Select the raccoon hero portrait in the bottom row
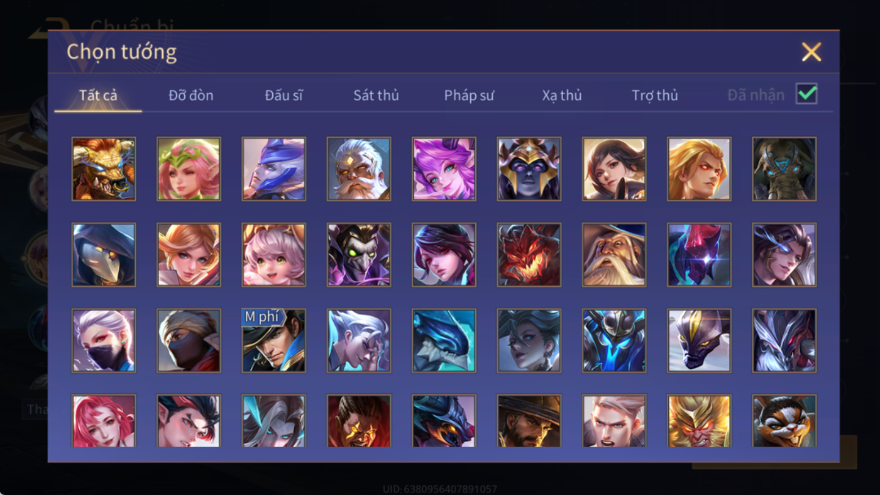The width and height of the screenshot is (880, 495). pyautogui.click(x=784, y=421)
